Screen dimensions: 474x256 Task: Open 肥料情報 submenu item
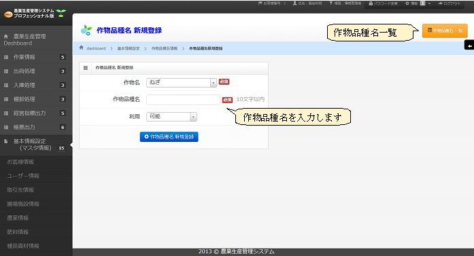18,232
